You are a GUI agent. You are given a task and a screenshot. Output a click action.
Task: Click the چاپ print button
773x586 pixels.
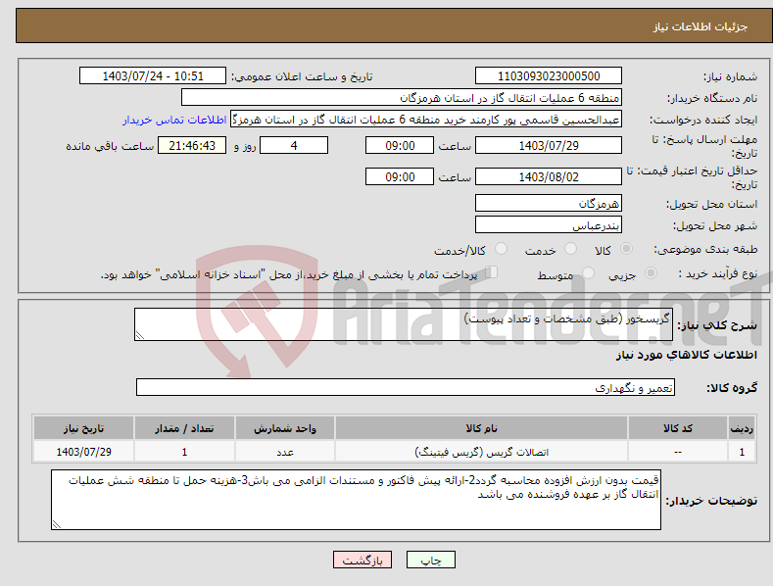pyautogui.click(x=431, y=561)
